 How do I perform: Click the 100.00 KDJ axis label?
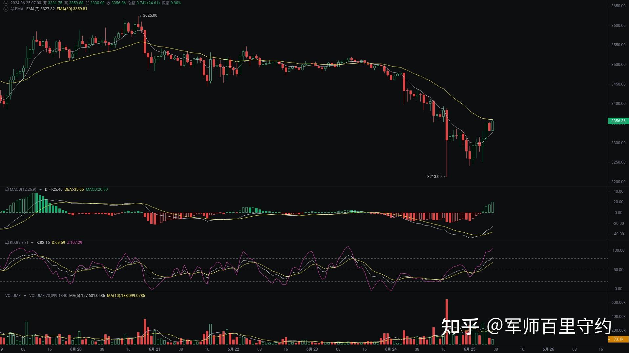618,250
